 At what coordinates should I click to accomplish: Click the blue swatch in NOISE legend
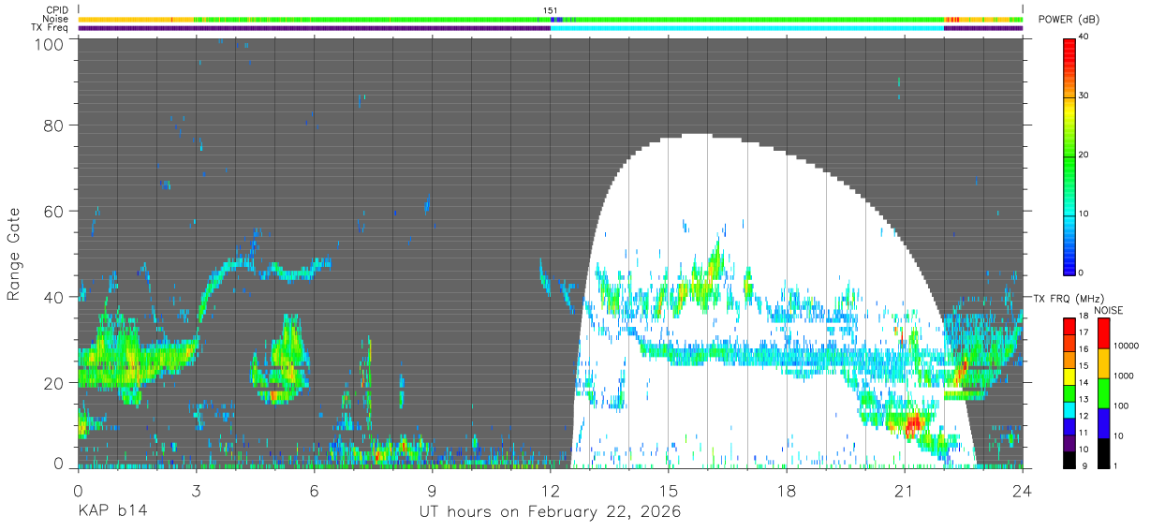pos(1105,423)
